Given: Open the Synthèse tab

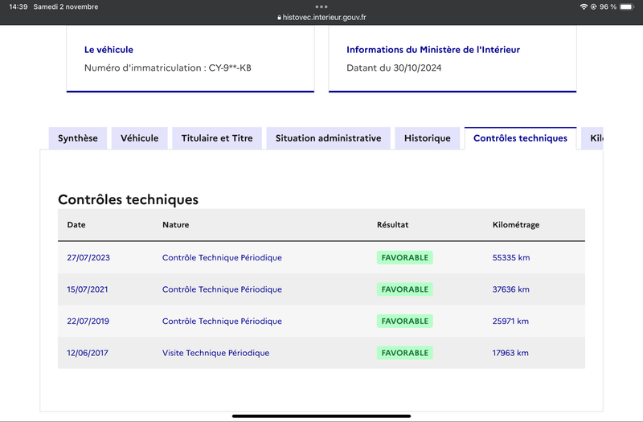Looking at the screenshot, I should coord(78,138).
